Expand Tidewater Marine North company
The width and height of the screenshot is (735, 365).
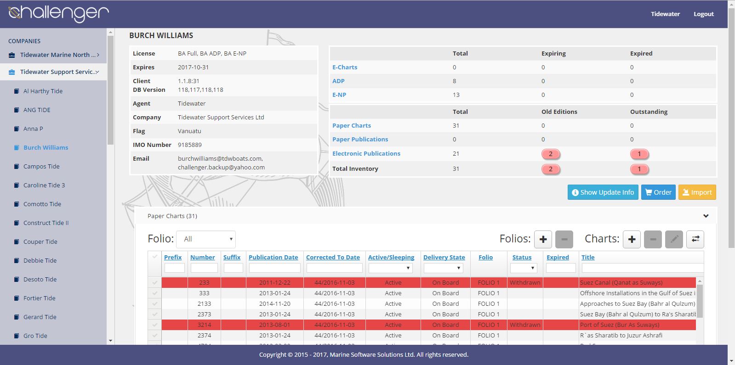pyautogui.click(x=98, y=55)
